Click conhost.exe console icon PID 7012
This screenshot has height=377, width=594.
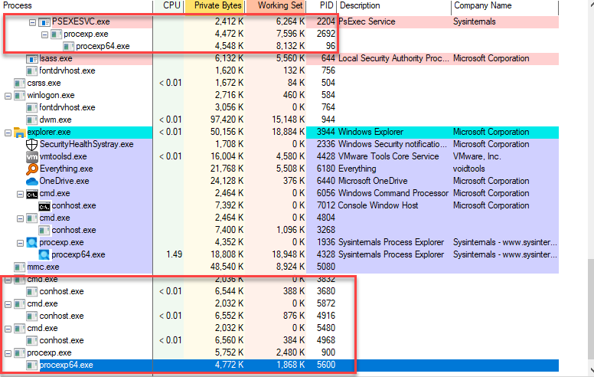pyautogui.click(x=44, y=206)
